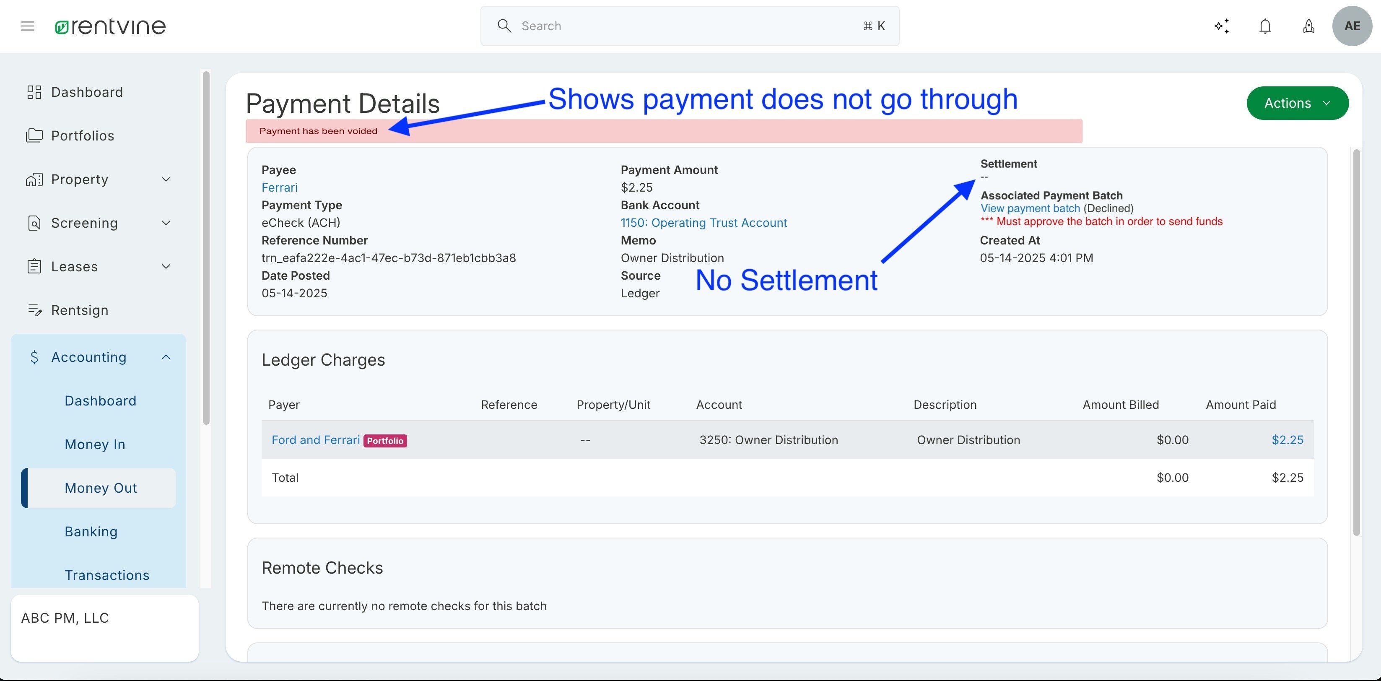Click the Payment has been voided banner

664,131
